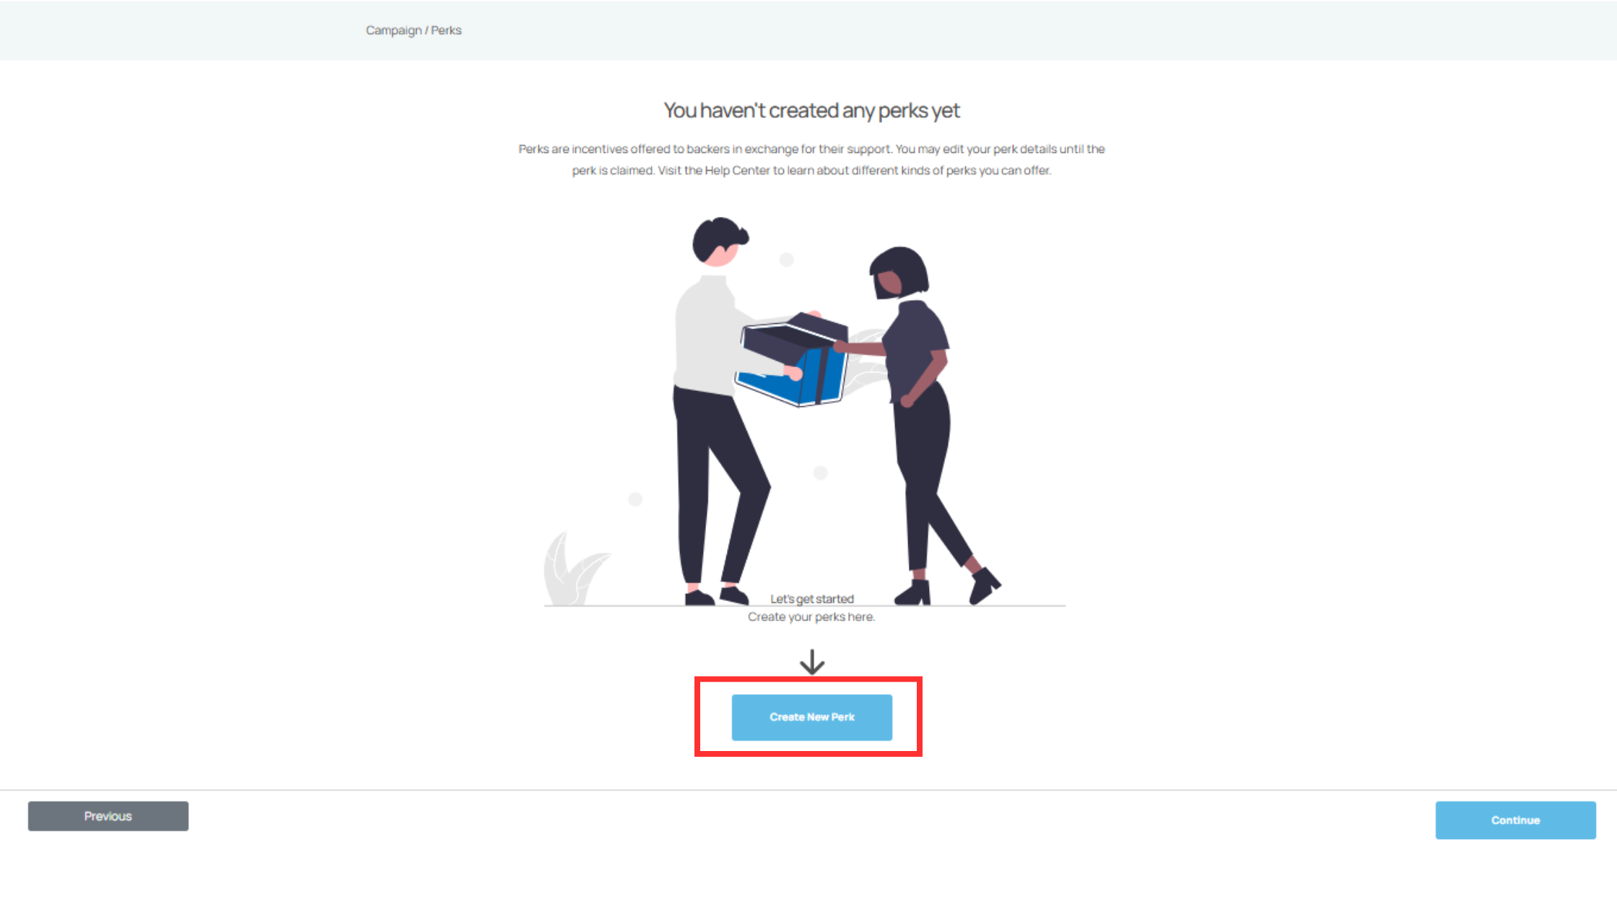Click the "Let's get started" caption
Screen dimensions: 1617x909
tap(812, 599)
